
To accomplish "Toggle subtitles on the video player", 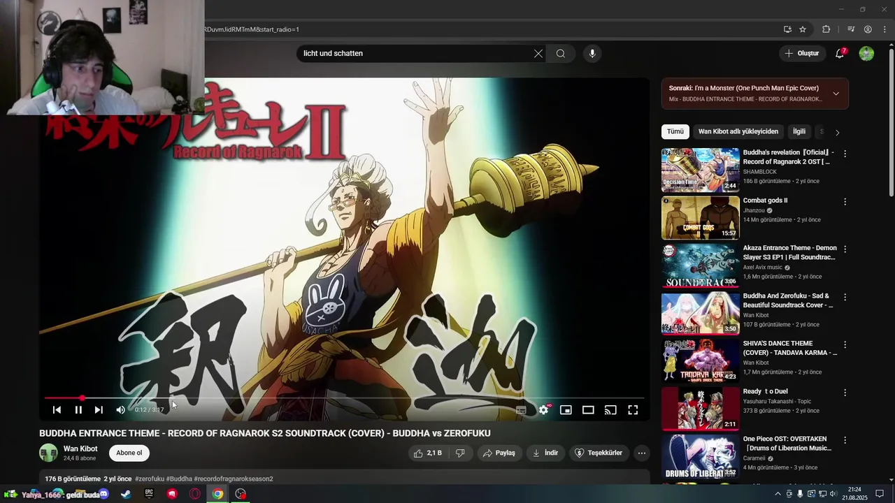I will point(521,410).
